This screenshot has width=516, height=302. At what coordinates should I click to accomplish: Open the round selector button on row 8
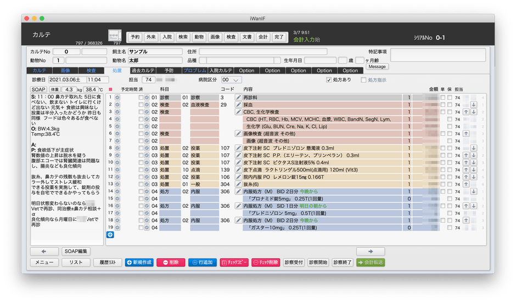tap(117, 148)
